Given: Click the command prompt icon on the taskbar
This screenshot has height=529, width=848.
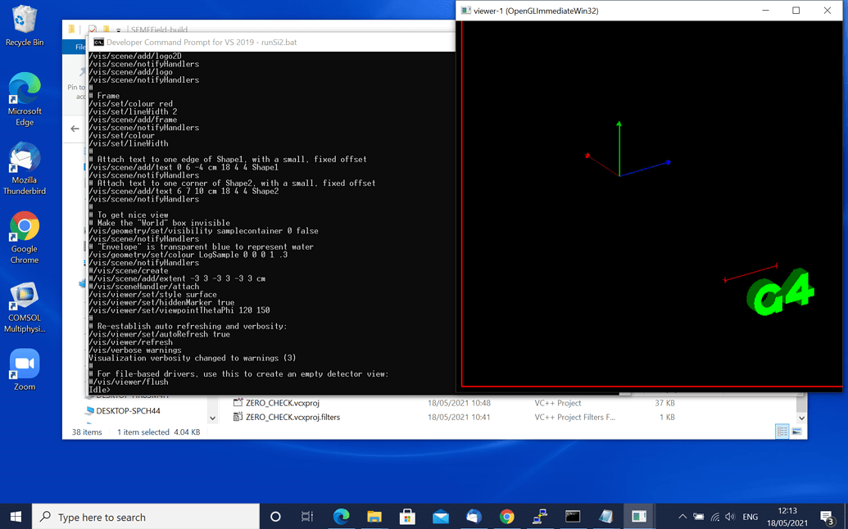Looking at the screenshot, I should click(573, 517).
